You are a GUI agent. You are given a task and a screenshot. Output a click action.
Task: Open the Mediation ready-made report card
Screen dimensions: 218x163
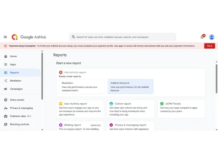[x=82, y=86]
